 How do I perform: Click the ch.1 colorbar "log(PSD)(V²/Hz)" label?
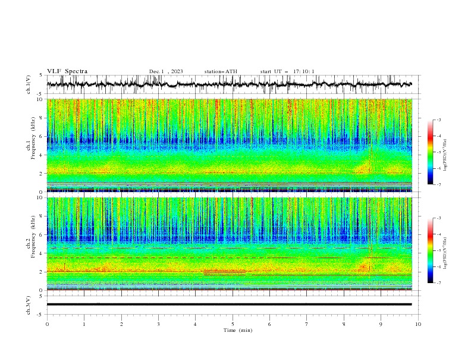445,155
